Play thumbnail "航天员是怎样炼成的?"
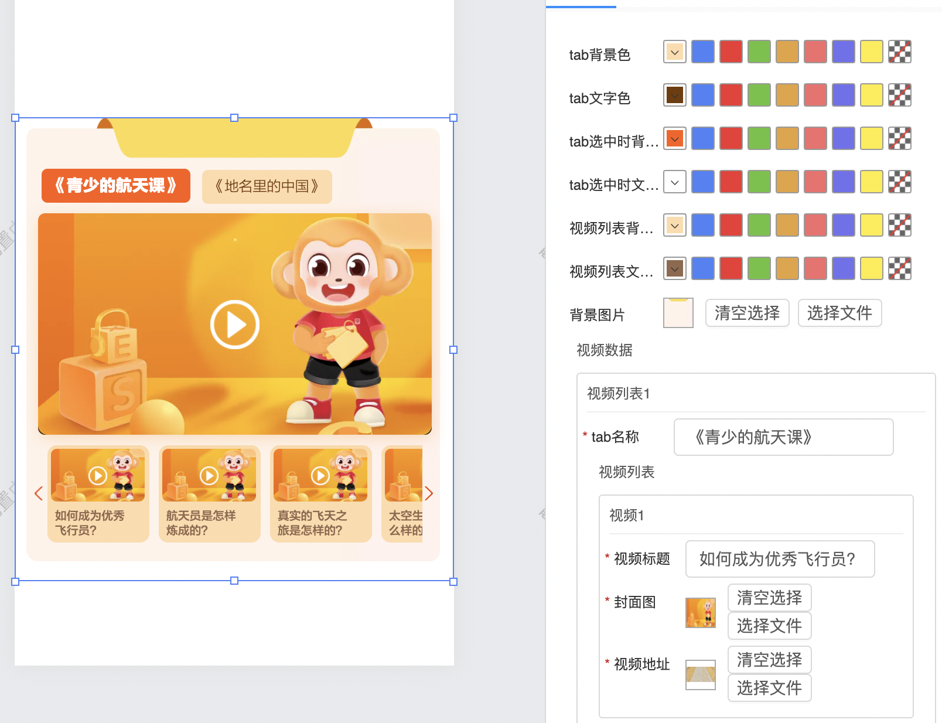 (209, 475)
